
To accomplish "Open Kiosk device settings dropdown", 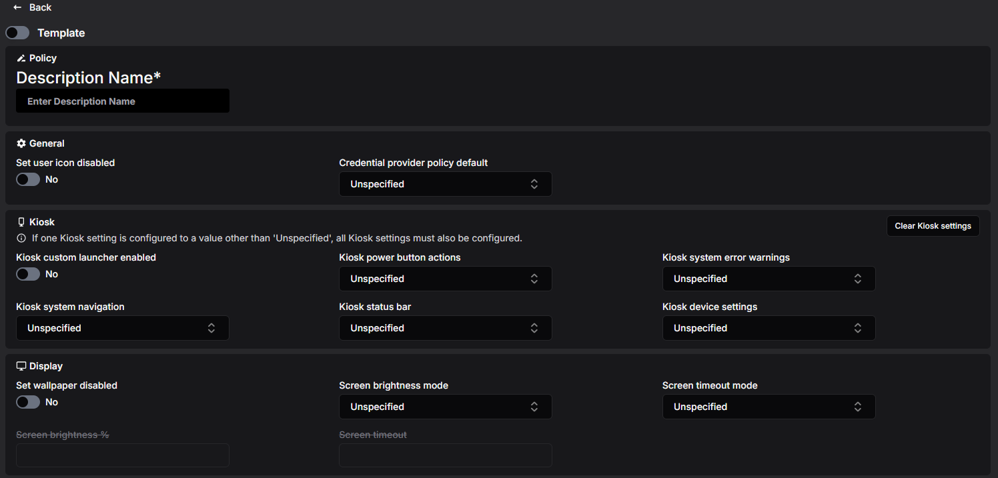I will (x=769, y=328).
